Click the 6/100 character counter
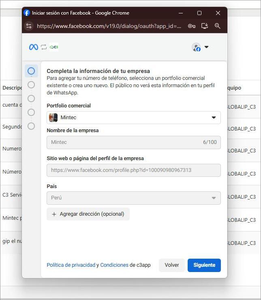The height and width of the screenshot is (300, 261). [210, 142]
